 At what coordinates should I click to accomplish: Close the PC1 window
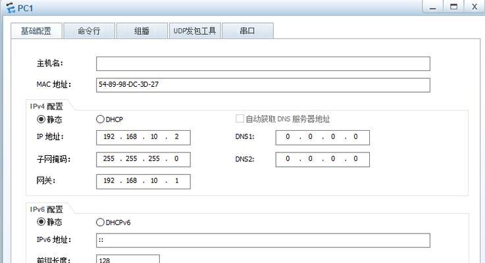pyautogui.click(x=474, y=7)
